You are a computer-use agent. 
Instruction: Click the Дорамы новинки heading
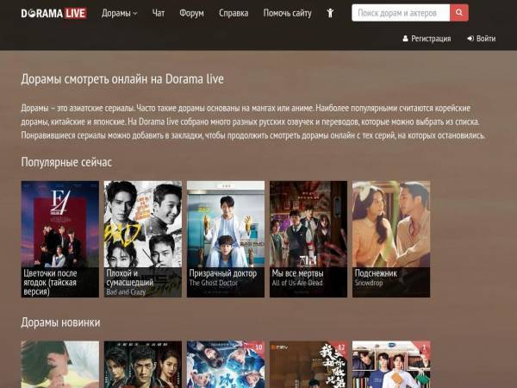(60, 322)
